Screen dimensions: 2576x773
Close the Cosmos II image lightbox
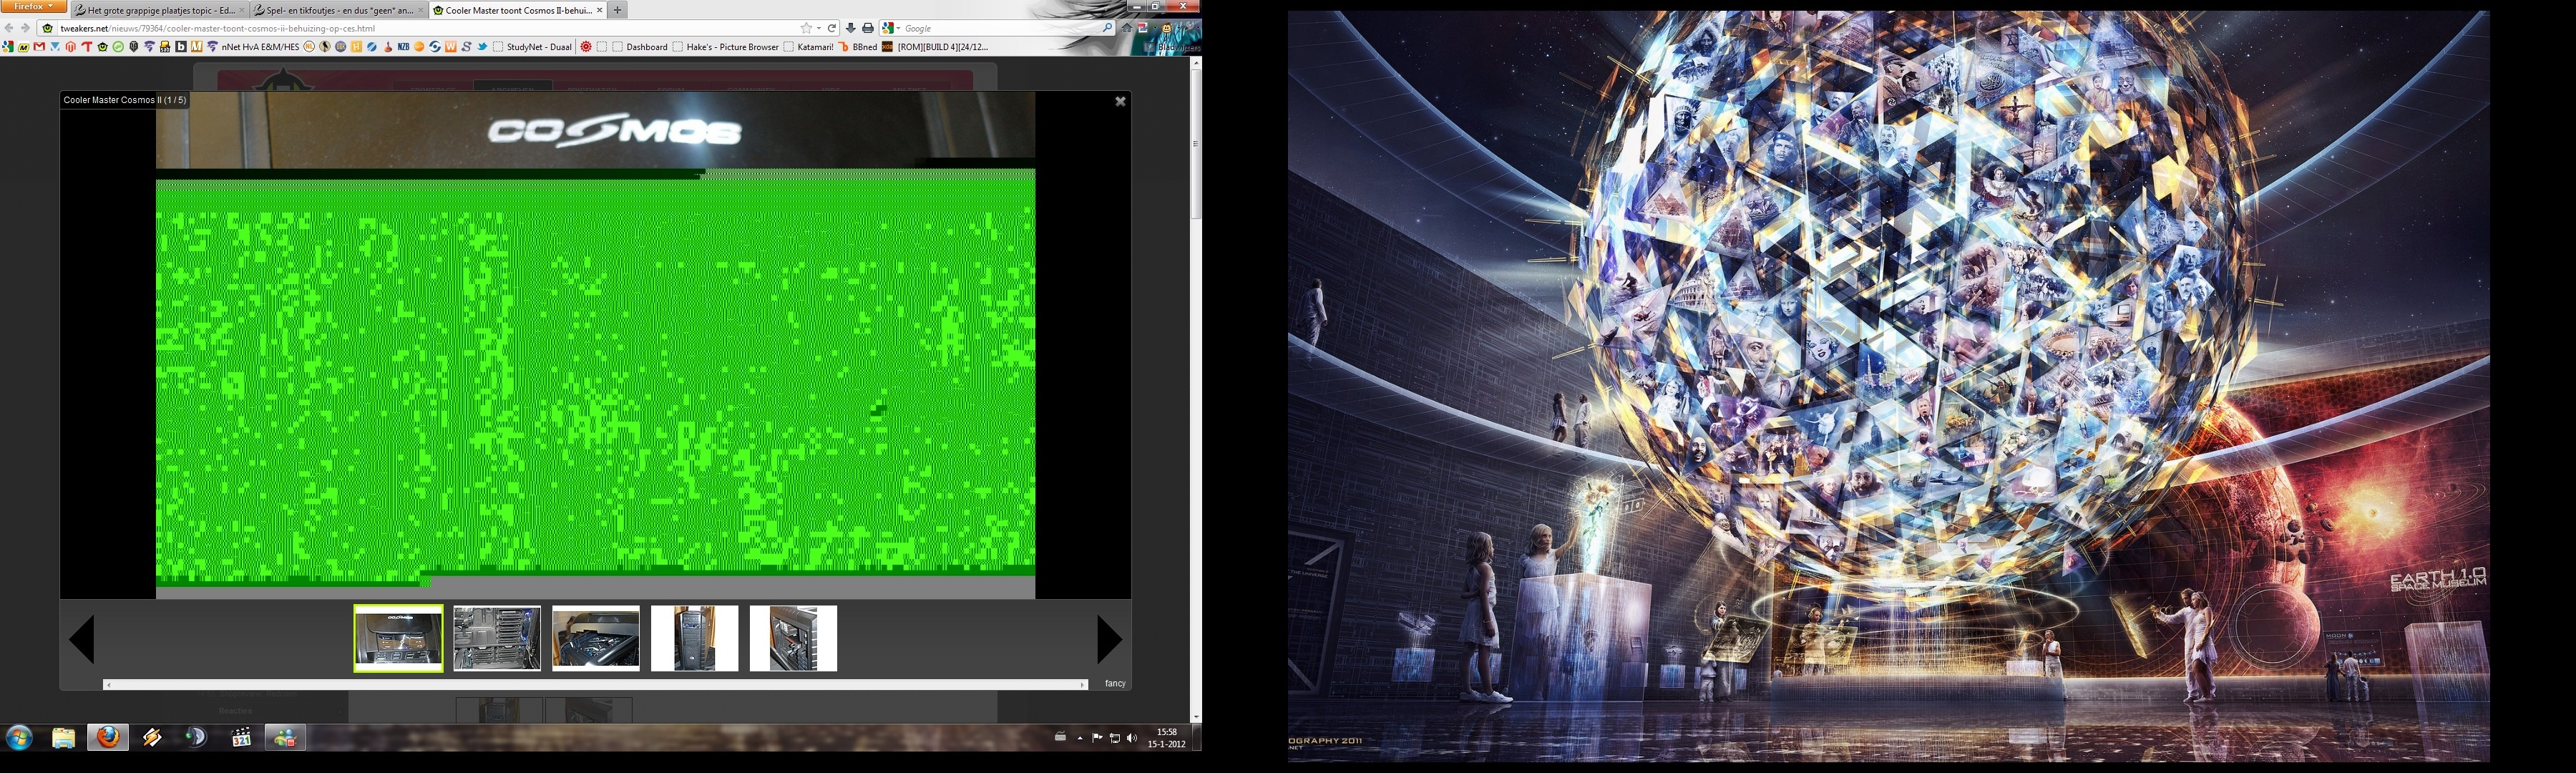coord(1120,101)
